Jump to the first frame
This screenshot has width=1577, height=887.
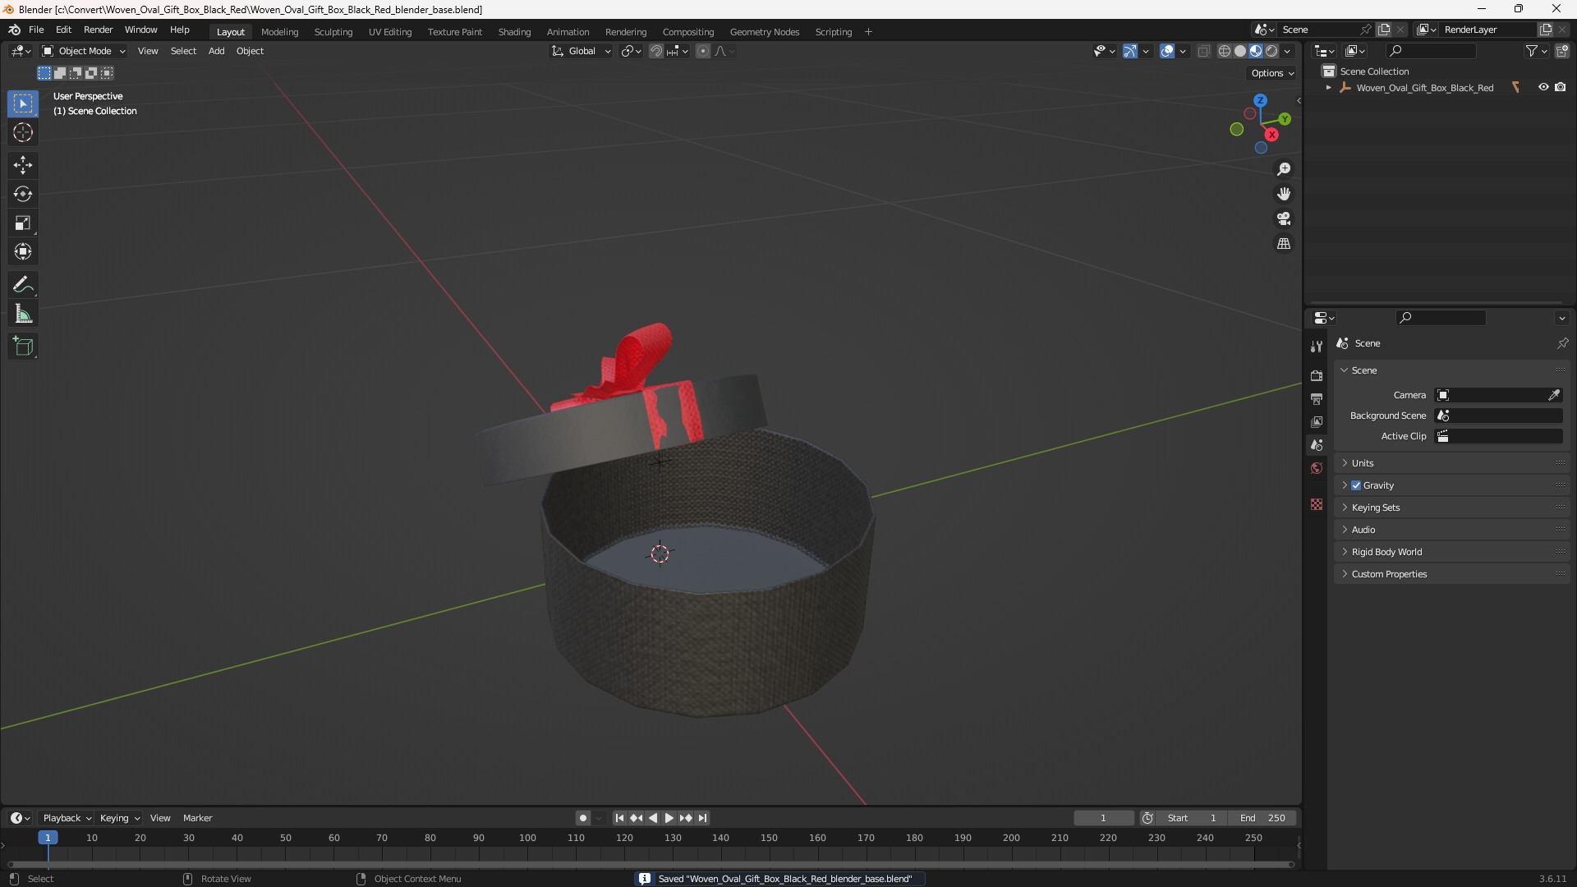(619, 818)
